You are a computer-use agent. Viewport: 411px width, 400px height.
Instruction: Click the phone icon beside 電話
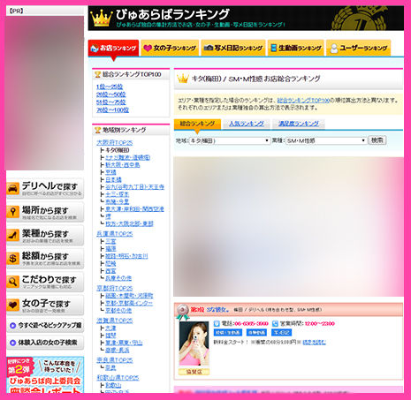tap(217, 324)
